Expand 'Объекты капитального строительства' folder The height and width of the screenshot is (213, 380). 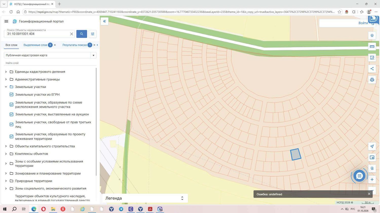pyautogui.click(x=6, y=146)
